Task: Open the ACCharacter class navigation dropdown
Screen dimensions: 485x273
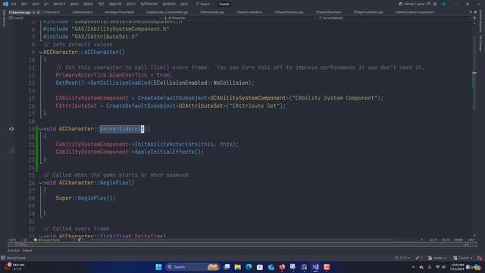Action: (x=239, y=18)
